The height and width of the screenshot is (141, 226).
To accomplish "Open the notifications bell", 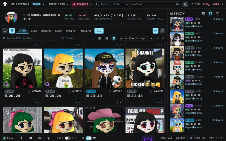I will coord(185,4).
